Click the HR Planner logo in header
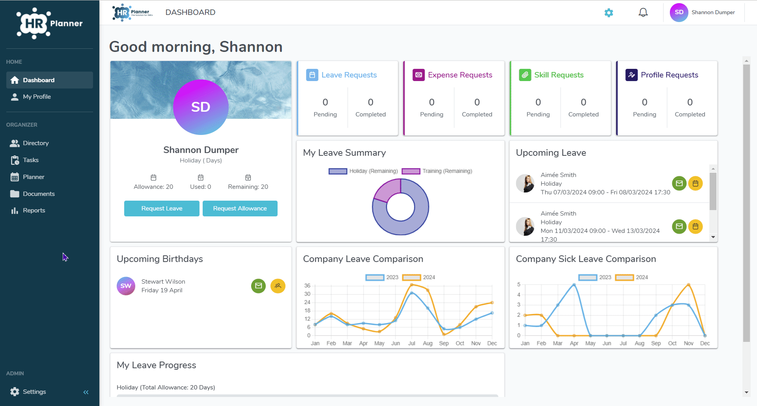 [132, 13]
